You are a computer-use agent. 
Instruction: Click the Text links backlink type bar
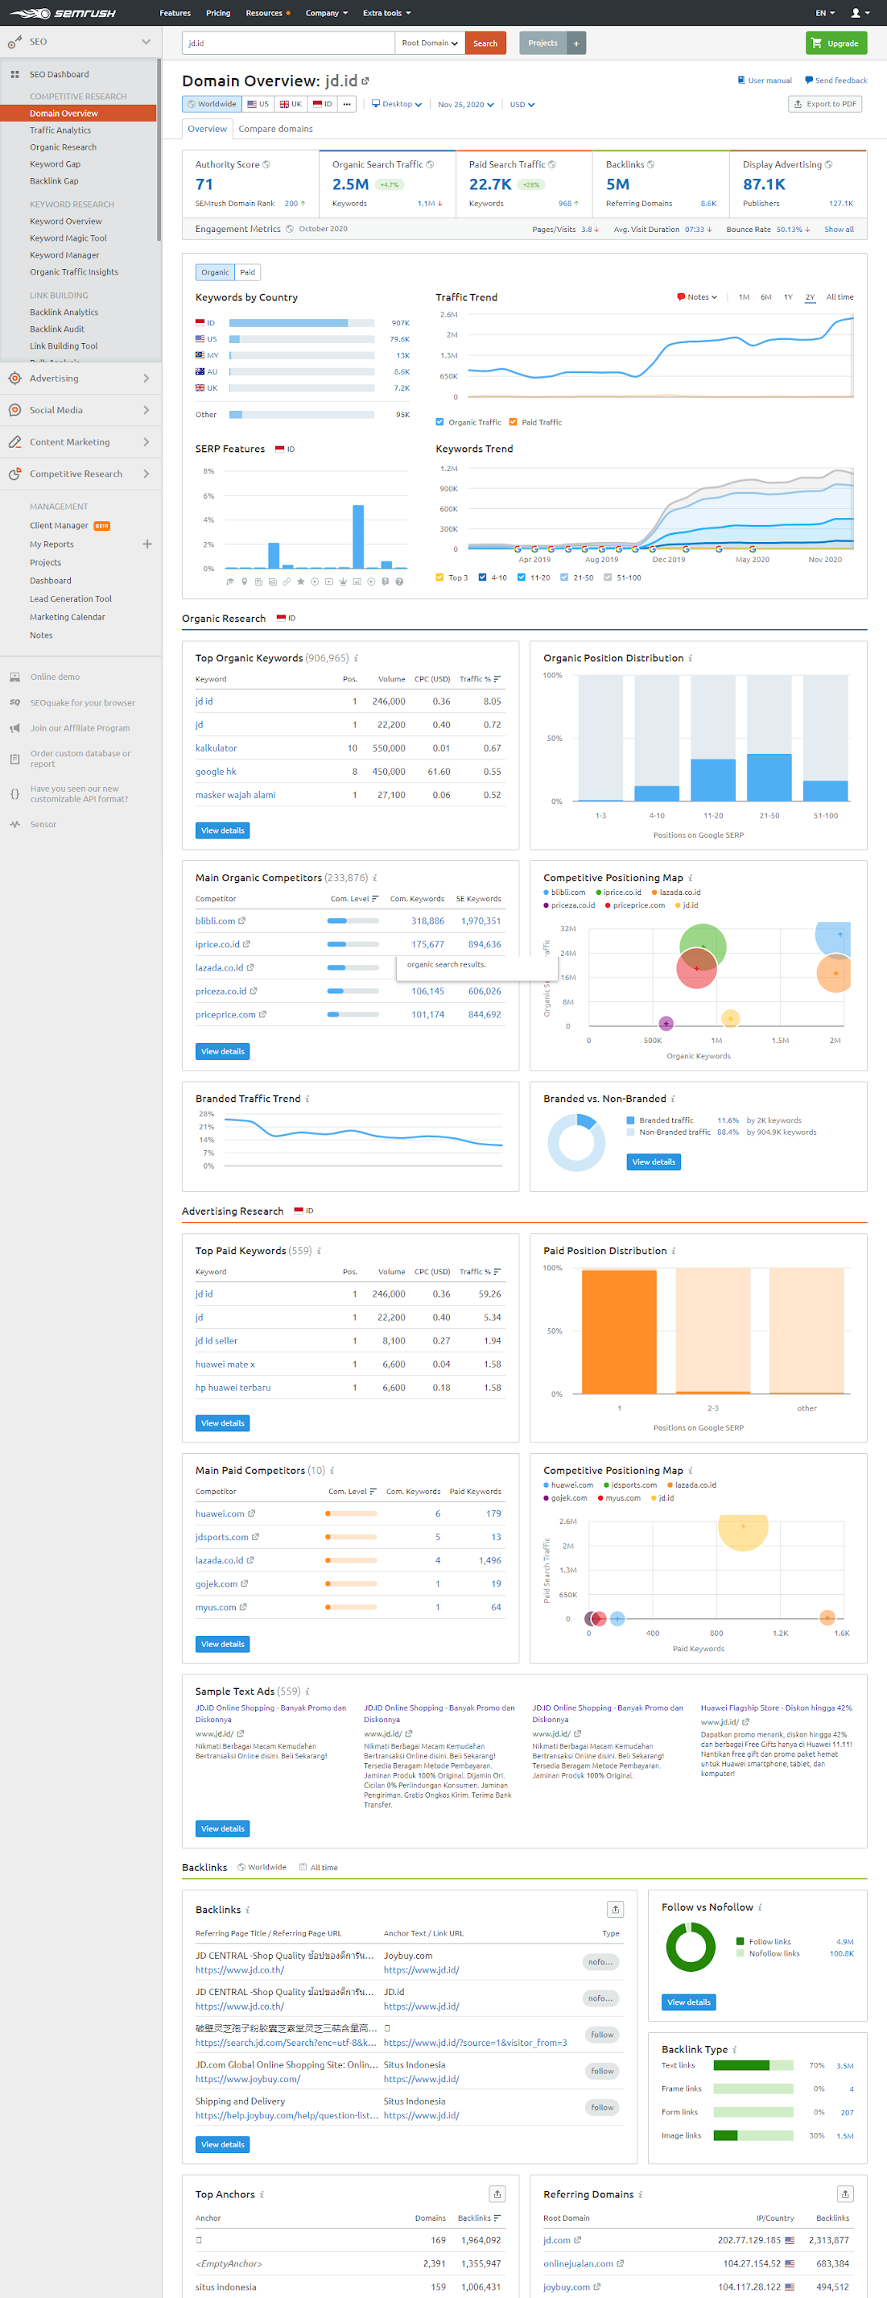753,2066
